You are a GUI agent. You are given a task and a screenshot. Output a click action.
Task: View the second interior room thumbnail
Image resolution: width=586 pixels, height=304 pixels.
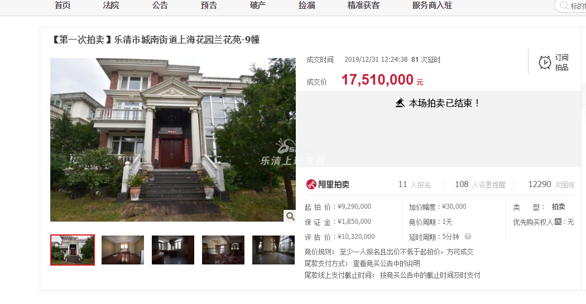pyautogui.click(x=123, y=250)
